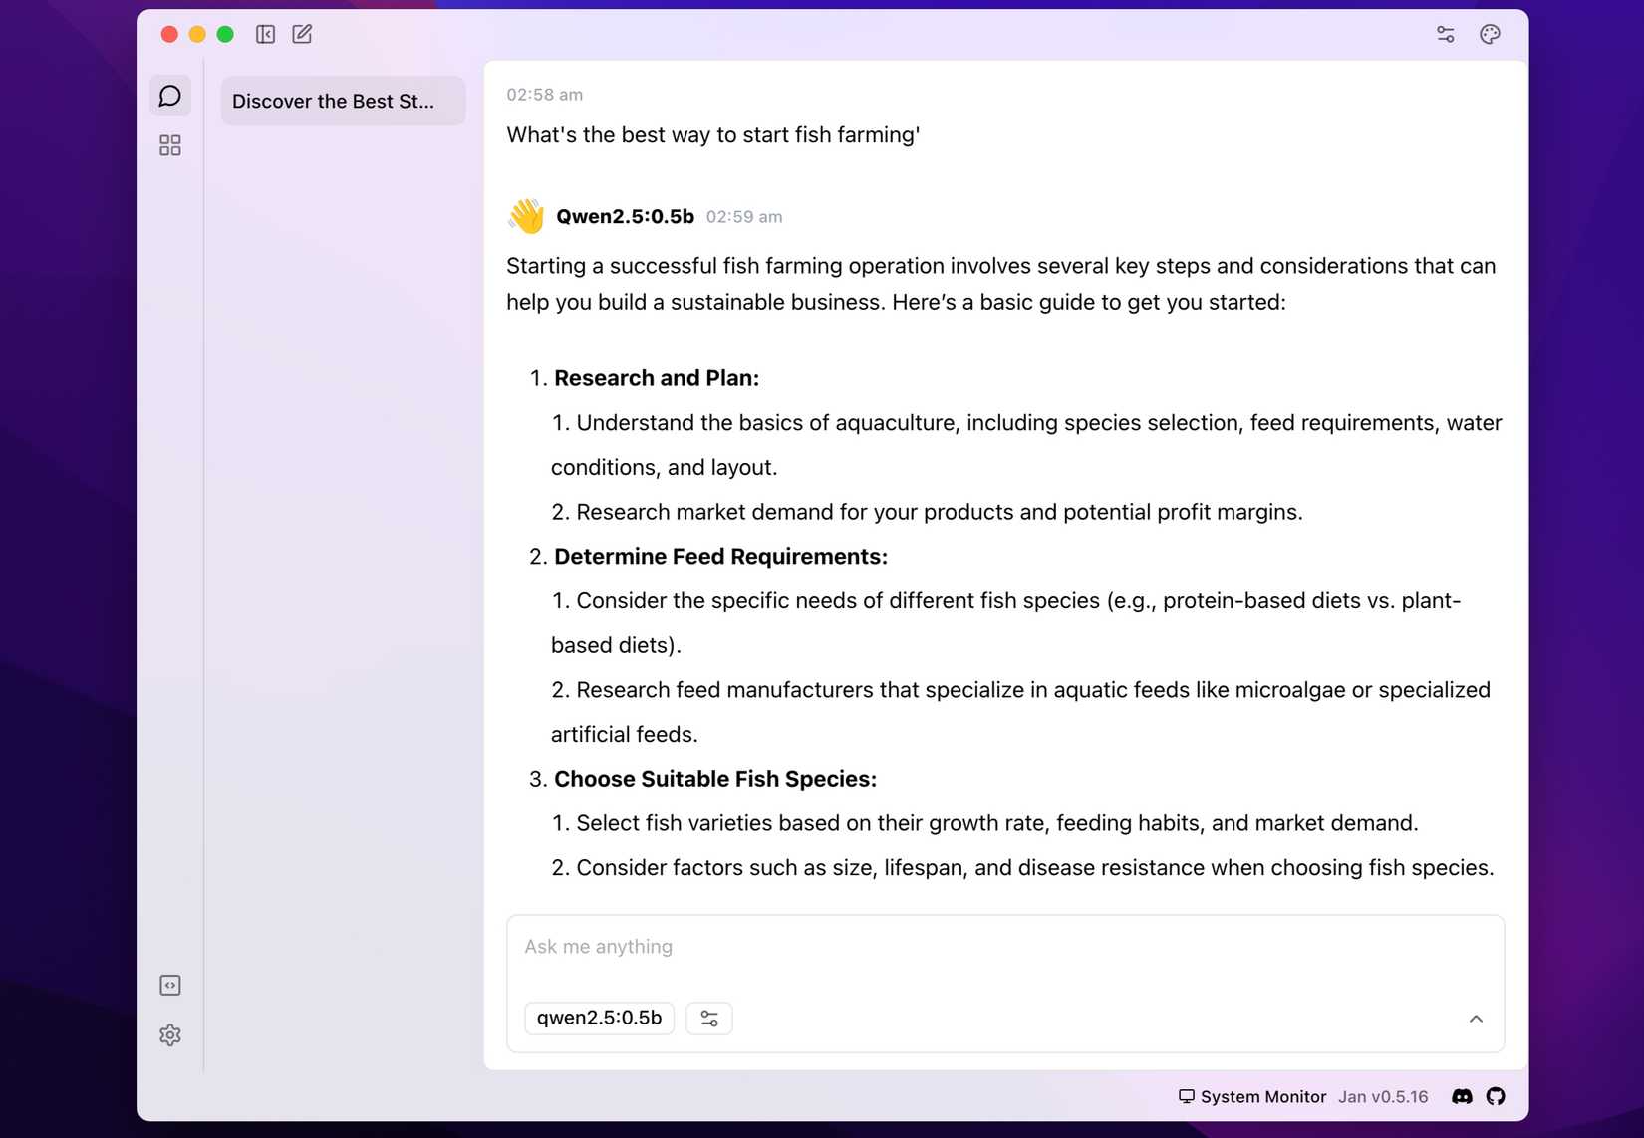Click the 'Ask me anything' input field

click(x=1005, y=947)
